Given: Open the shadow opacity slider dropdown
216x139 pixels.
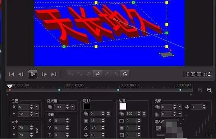Looking at the screenshot, I should (108, 114).
